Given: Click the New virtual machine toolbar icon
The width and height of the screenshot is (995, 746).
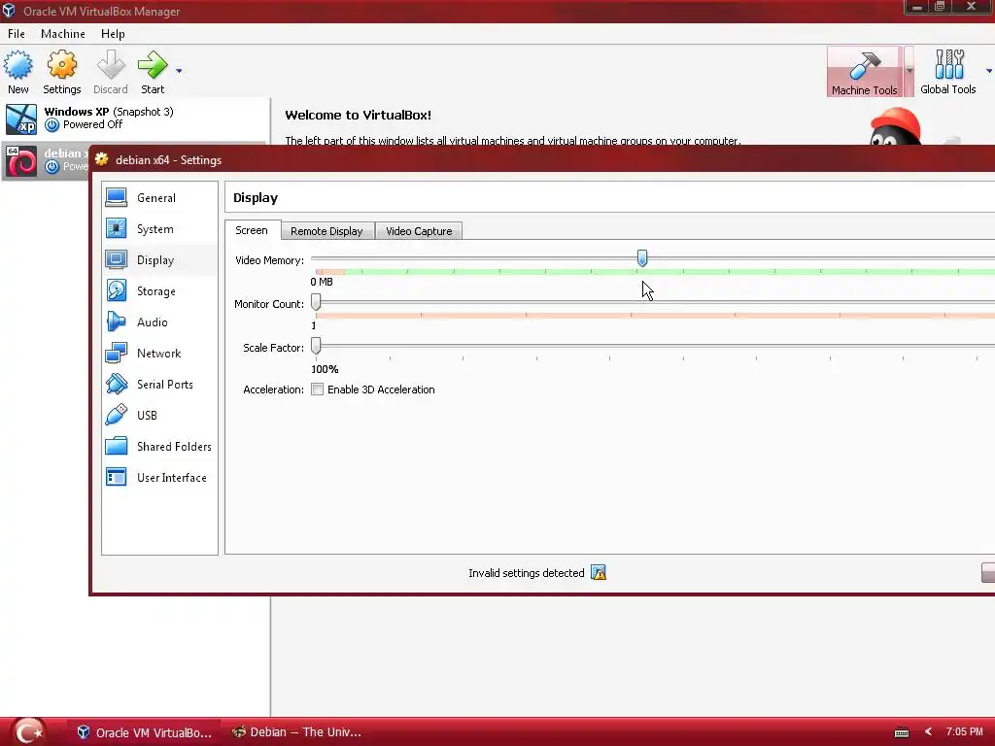Looking at the screenshot, I should coord(17,72).
